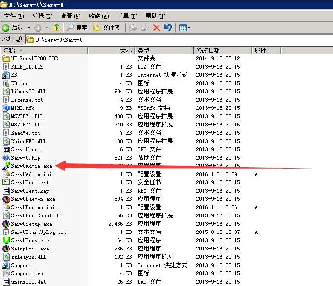Go up one folder level icon
This screenshot has width=333, height=286.
(56, 28)
